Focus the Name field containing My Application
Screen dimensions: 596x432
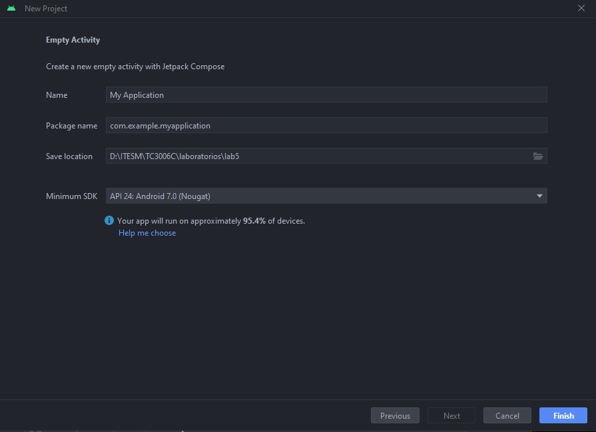(326, 95)
